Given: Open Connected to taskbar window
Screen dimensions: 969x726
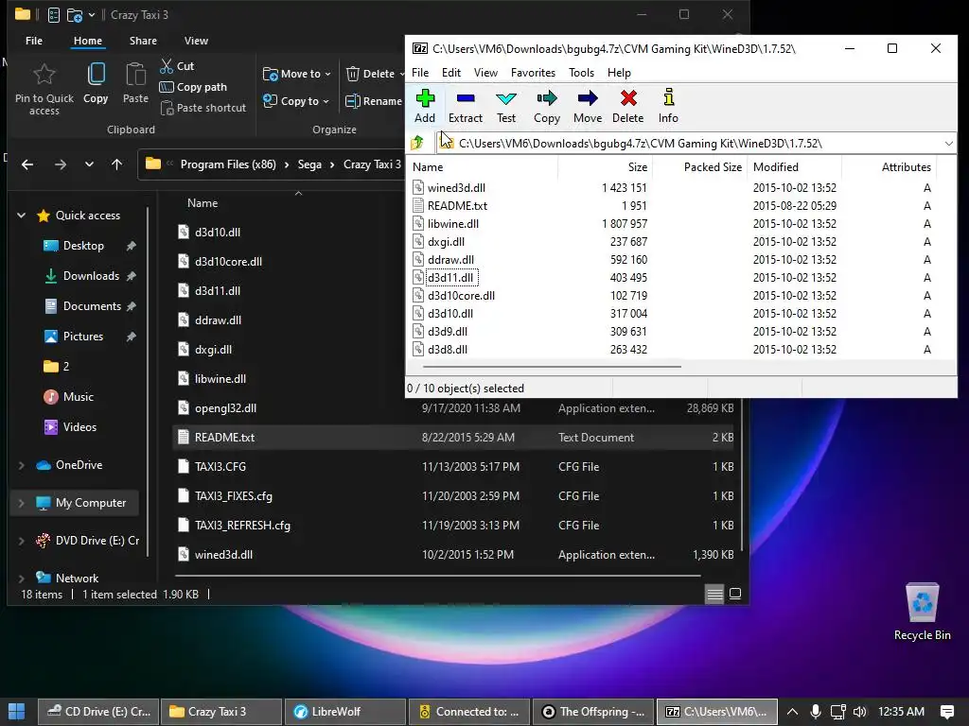Looking at the screenshot, I should tap(469, 712).
